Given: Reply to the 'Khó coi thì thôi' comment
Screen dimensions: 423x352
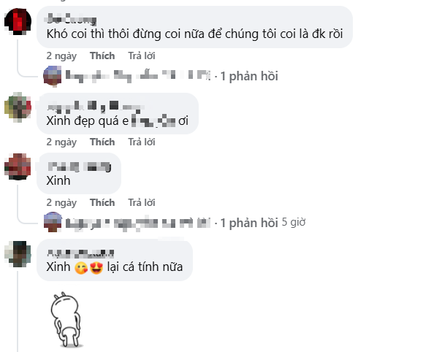Looking at the screenshot, I should click(x=142, y=56).
